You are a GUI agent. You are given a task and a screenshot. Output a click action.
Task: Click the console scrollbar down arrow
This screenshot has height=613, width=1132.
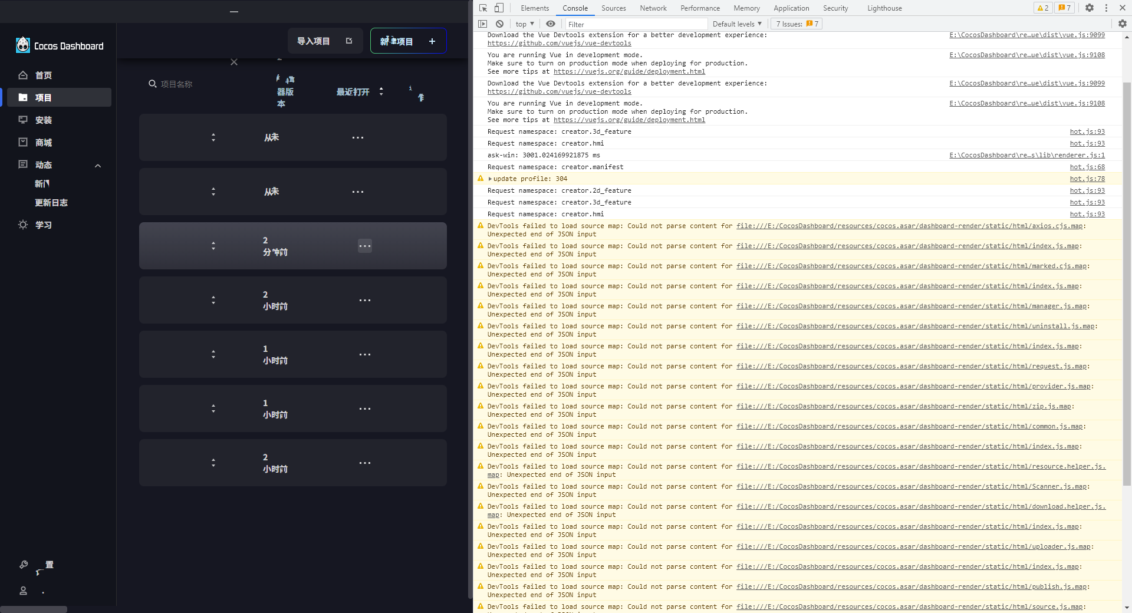[x=1127, y=608]
